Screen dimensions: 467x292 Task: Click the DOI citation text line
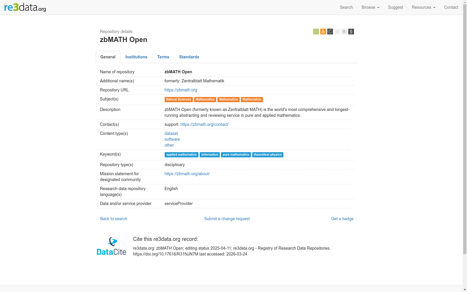click(190, 254)
